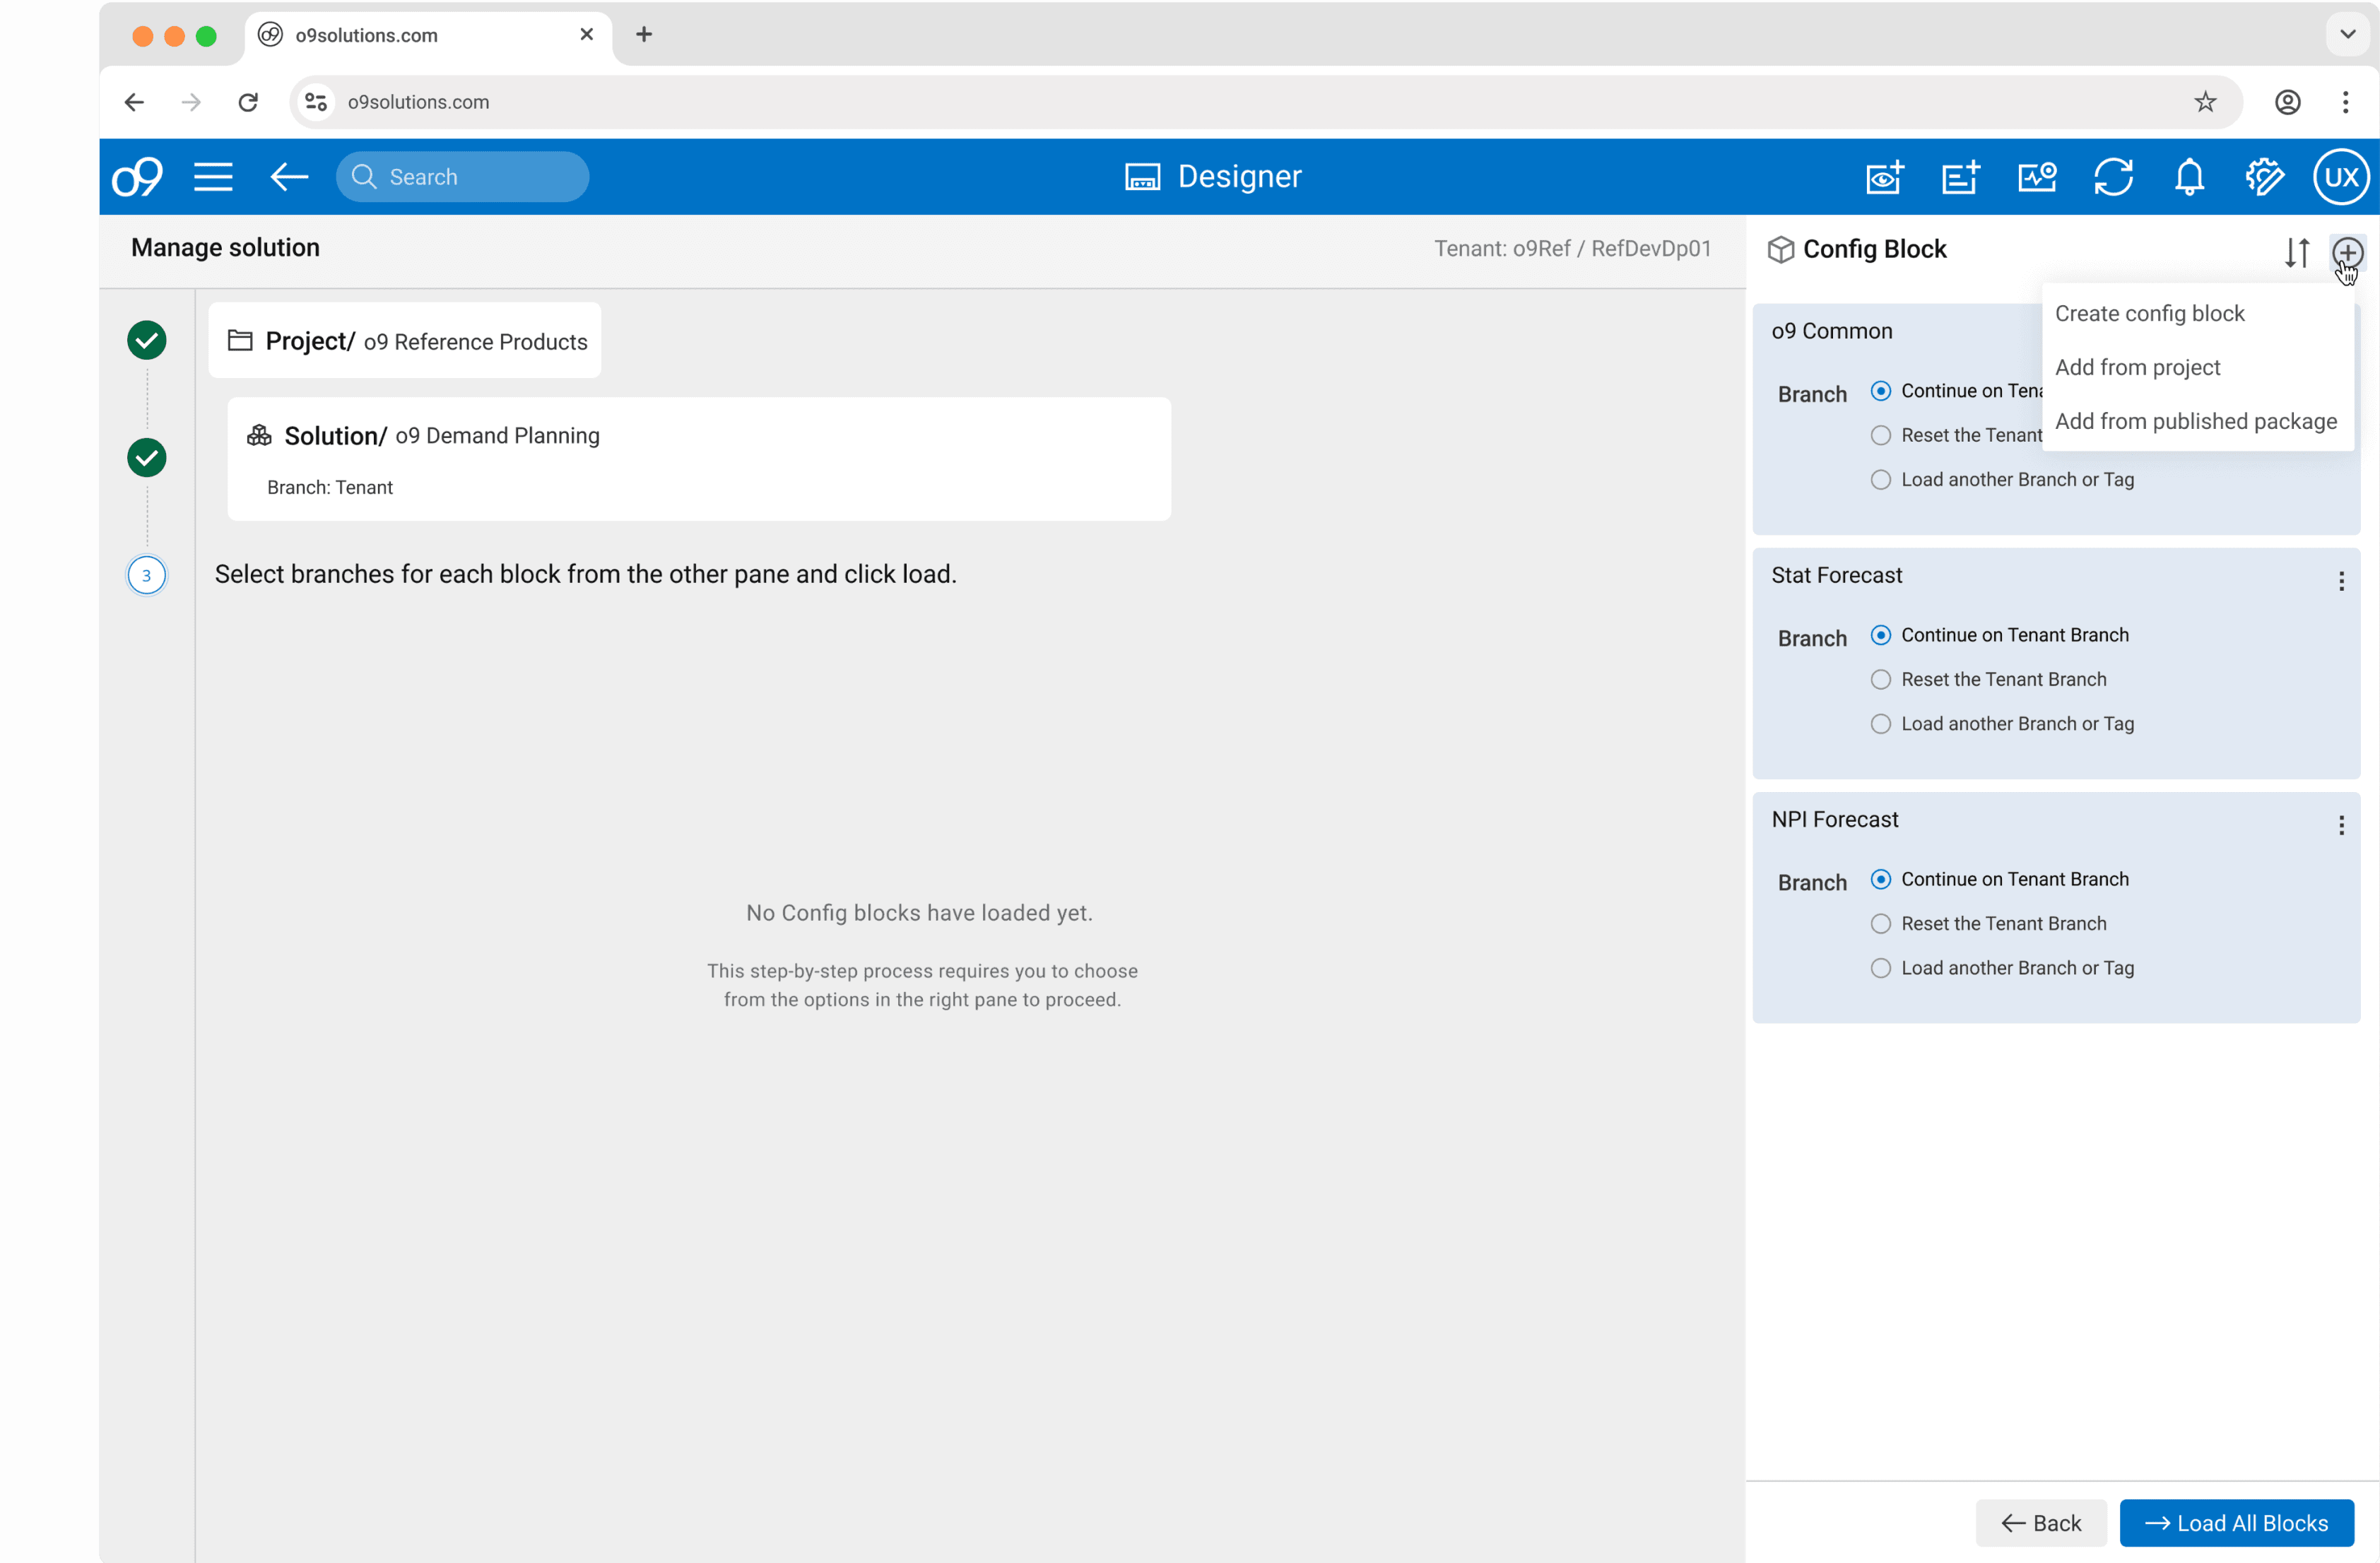Click the Project o9 Reference Products card
This screenshot has width=2380, height=1563.
click(405, 340)
